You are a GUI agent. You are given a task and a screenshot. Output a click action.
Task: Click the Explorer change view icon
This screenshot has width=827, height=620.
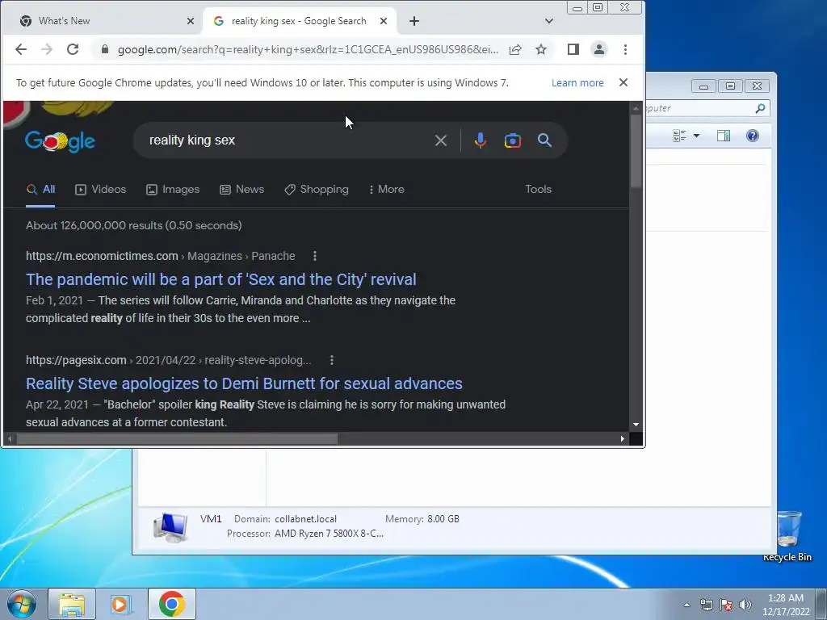tap(679, 136)
